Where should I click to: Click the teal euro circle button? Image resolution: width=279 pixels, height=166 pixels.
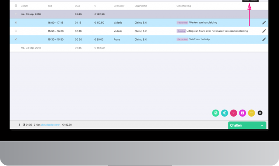click(225, 113)
